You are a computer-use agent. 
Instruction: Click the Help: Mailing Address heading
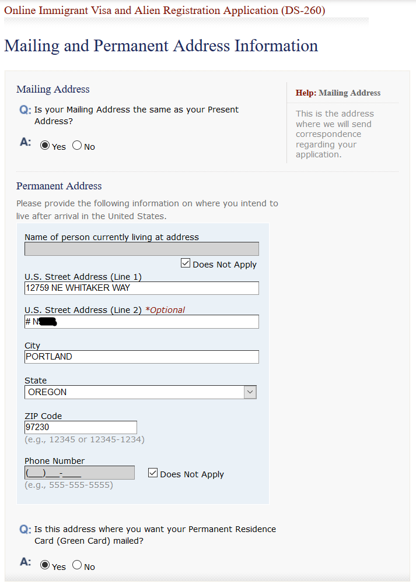338,93
